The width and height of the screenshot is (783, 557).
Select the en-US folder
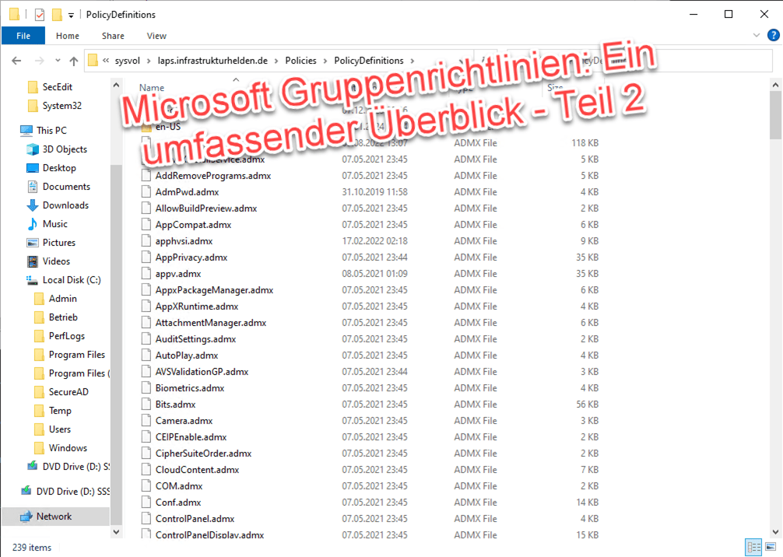point(168,128)
